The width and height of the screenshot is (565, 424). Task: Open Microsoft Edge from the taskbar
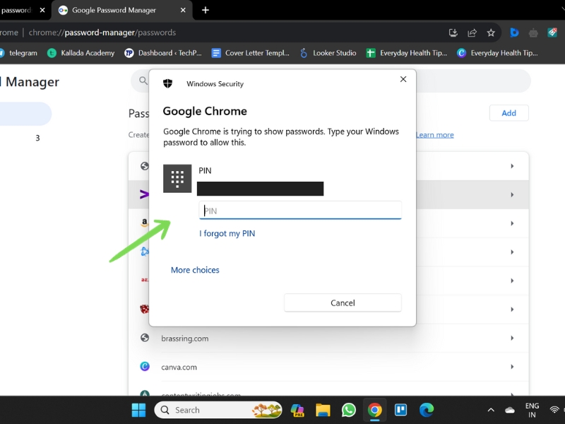pyautogui.click(x=427, y=410)
